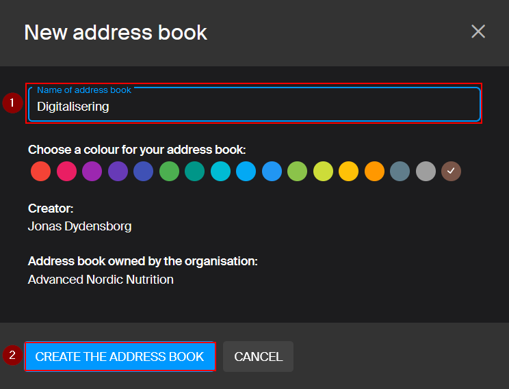The image size is (509, 389).
Task: Select the cyan colour swatch
Action: click(220, 172)
